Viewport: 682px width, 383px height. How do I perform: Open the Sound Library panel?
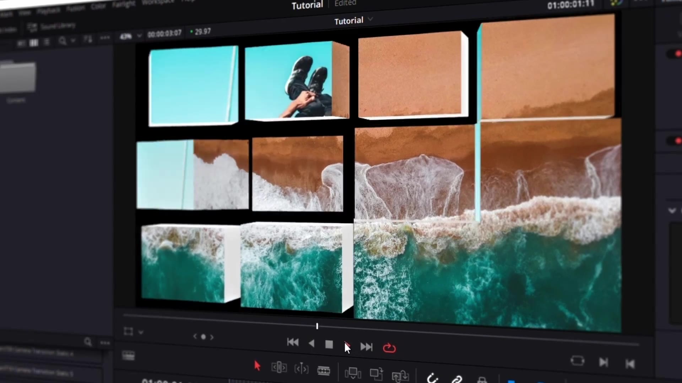52,27
